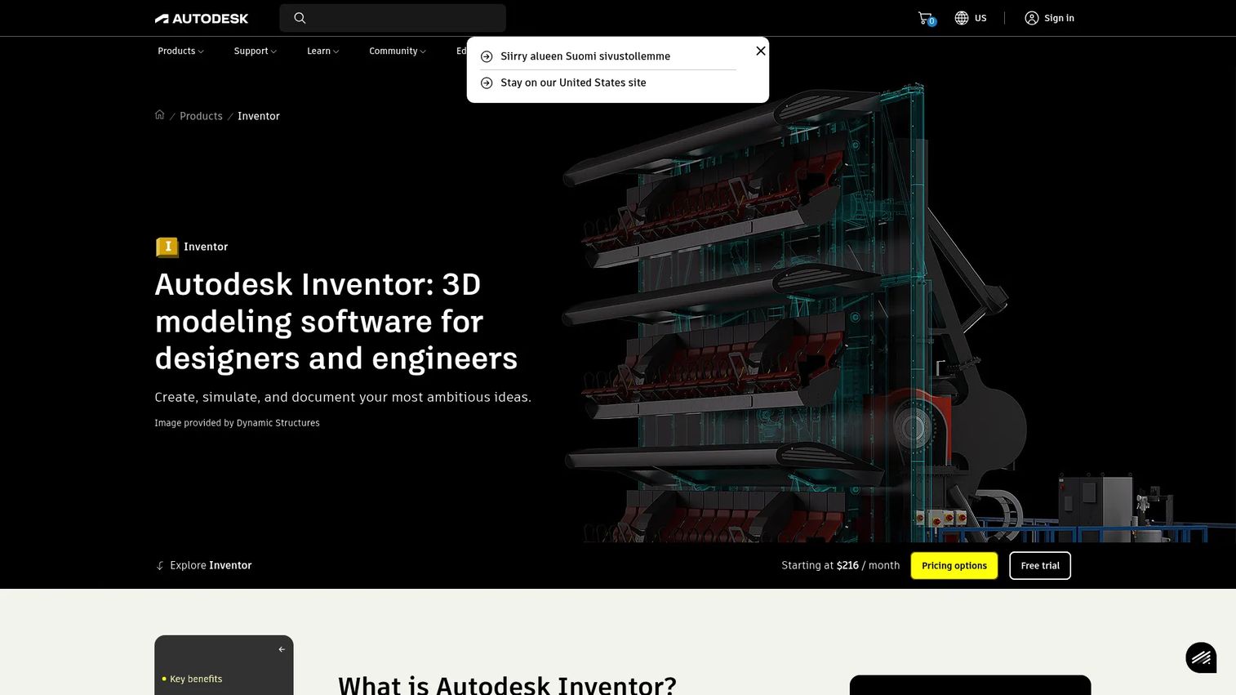Click the yellow Inventor product icon
Screen dimensions: 1236x695
pyautogui.click(x=167, y=247)
